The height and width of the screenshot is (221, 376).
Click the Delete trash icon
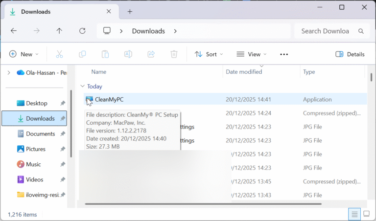click(174, 54)
